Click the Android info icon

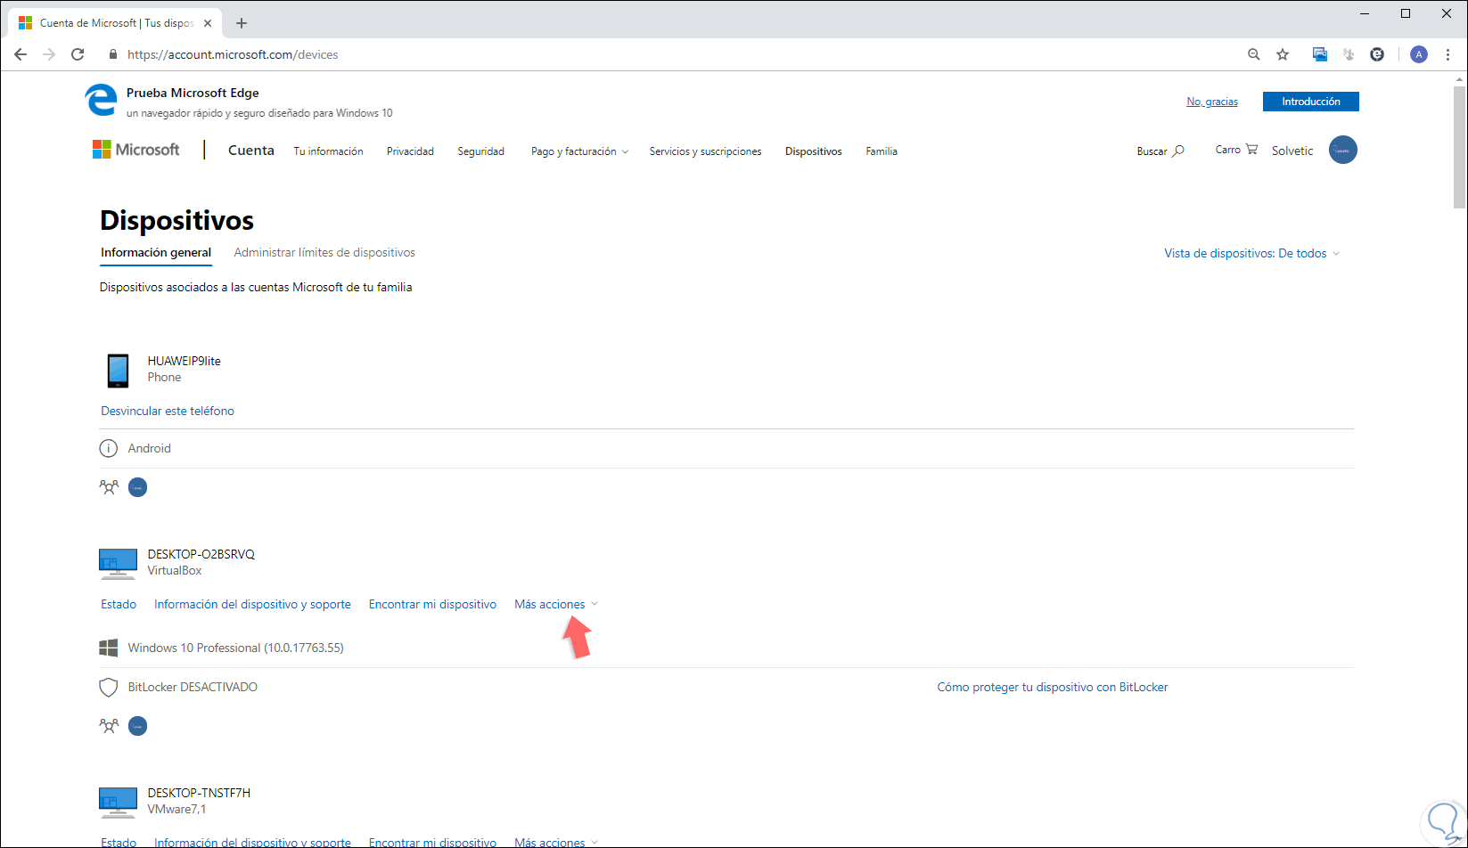click(x=109, y=448)
